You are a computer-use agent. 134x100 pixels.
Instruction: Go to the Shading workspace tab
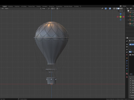click(x=39, y=6)
